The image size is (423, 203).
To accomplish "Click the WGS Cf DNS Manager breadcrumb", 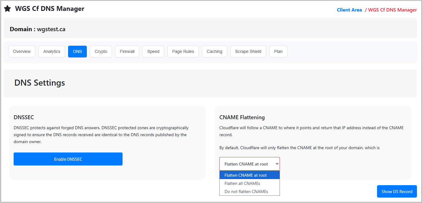I will pos(392,10).
